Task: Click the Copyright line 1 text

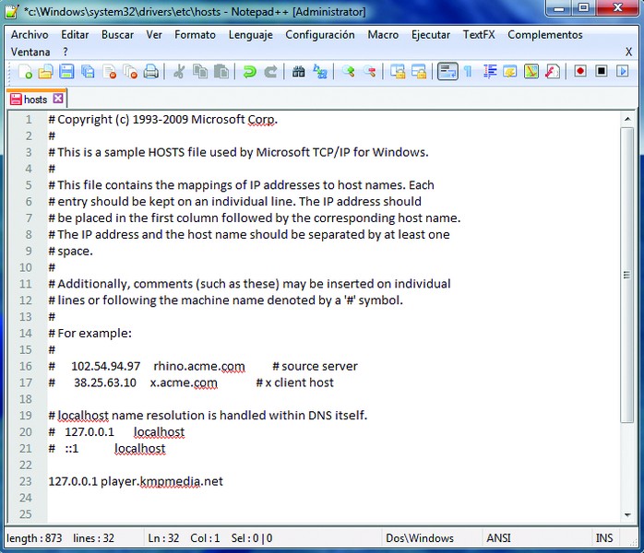Action: 163,120
